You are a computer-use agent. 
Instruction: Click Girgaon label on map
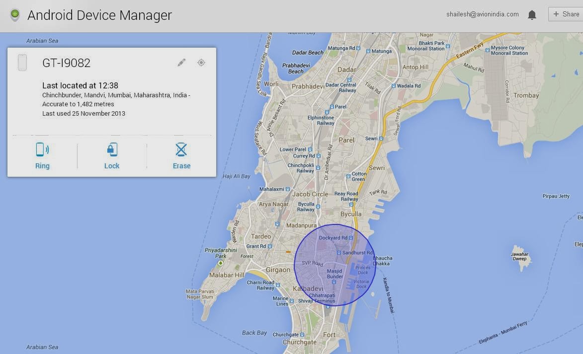click(278, 270)
